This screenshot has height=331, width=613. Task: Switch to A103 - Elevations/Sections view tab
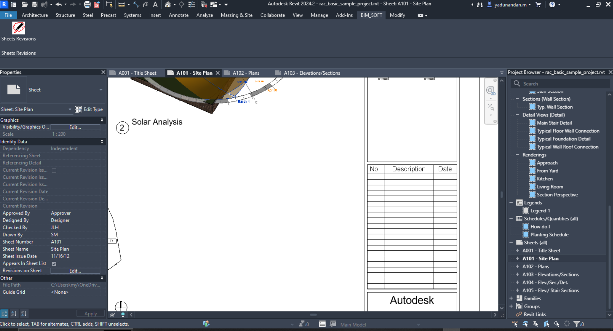pos(312,73)
